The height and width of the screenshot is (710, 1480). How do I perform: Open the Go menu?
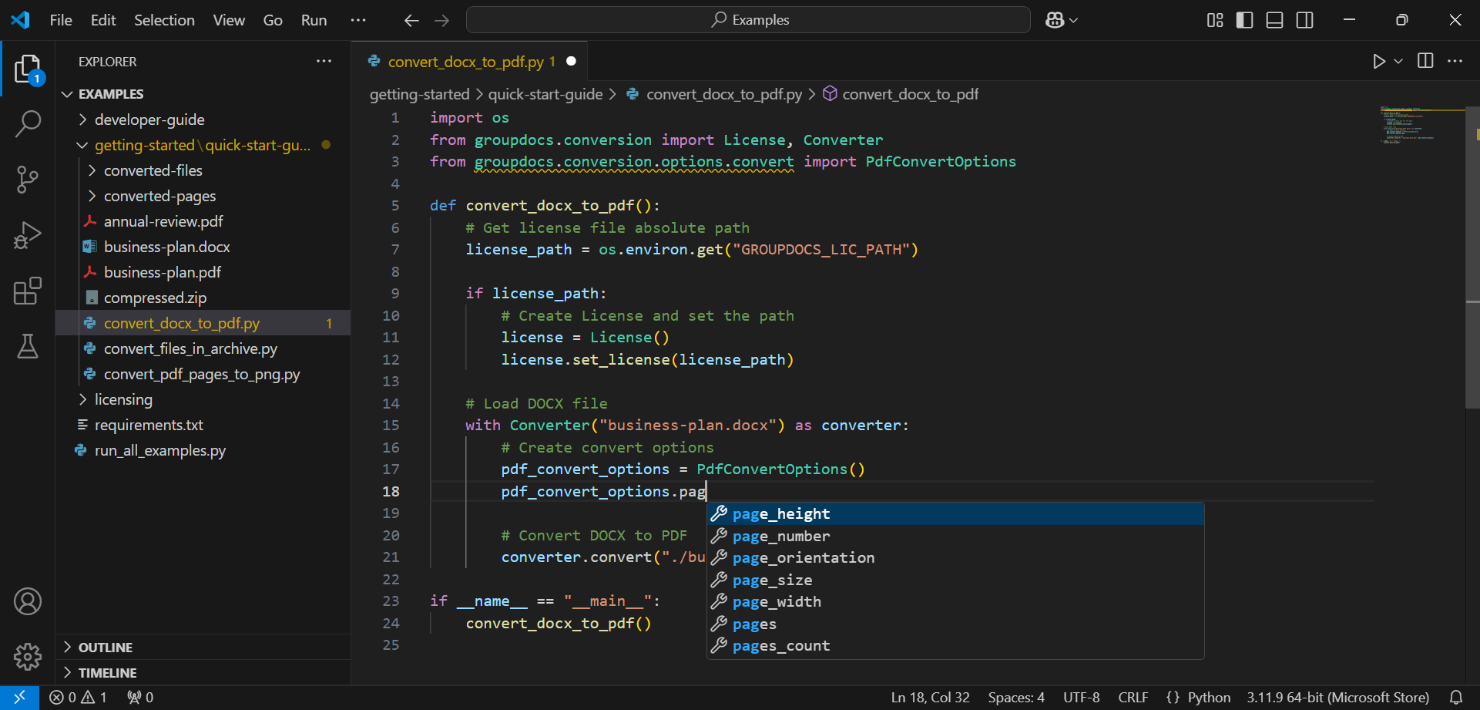[x=273, y=20]
